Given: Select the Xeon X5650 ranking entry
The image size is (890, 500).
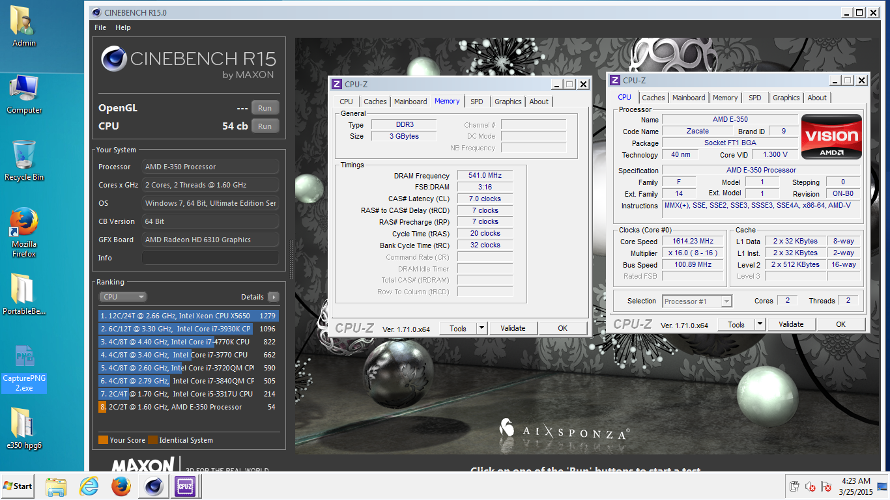Looking at the screenshot, I should (x=189, y=316).
